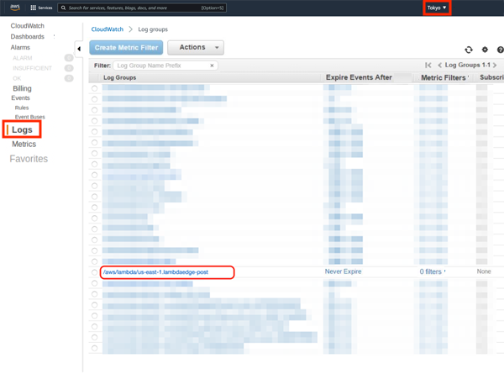Click the 0 filters link
The image size is (504, 374).
click(x=430, y=271)
